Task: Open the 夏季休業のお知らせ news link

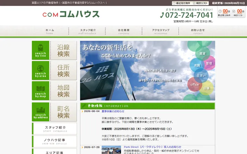Action: (113, 111)
